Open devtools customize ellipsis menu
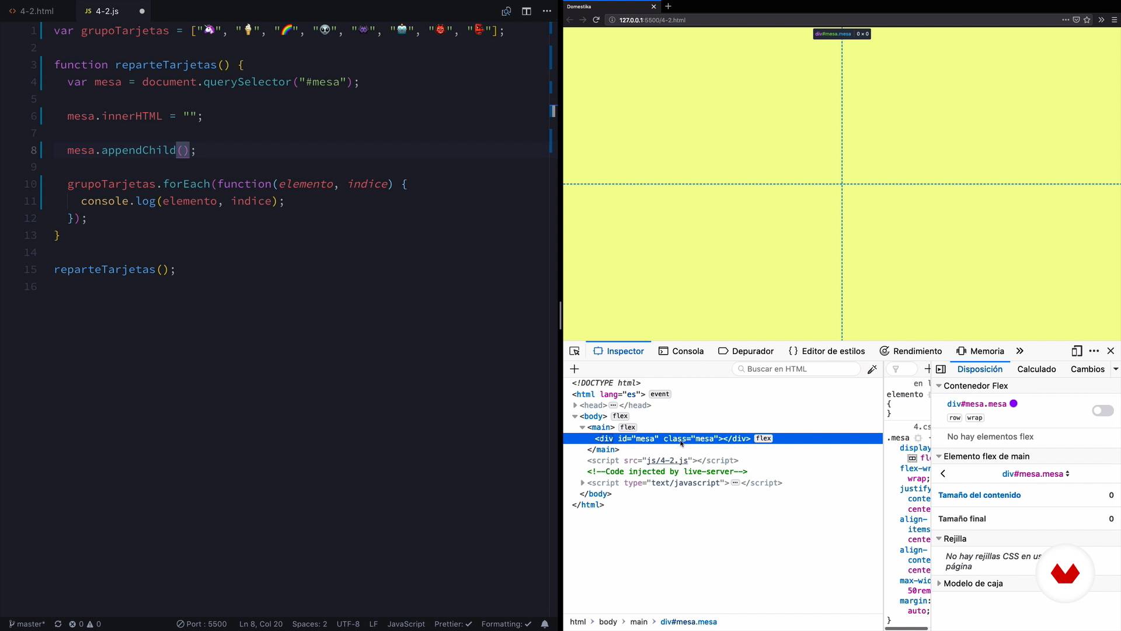 tap(1094, 351)
